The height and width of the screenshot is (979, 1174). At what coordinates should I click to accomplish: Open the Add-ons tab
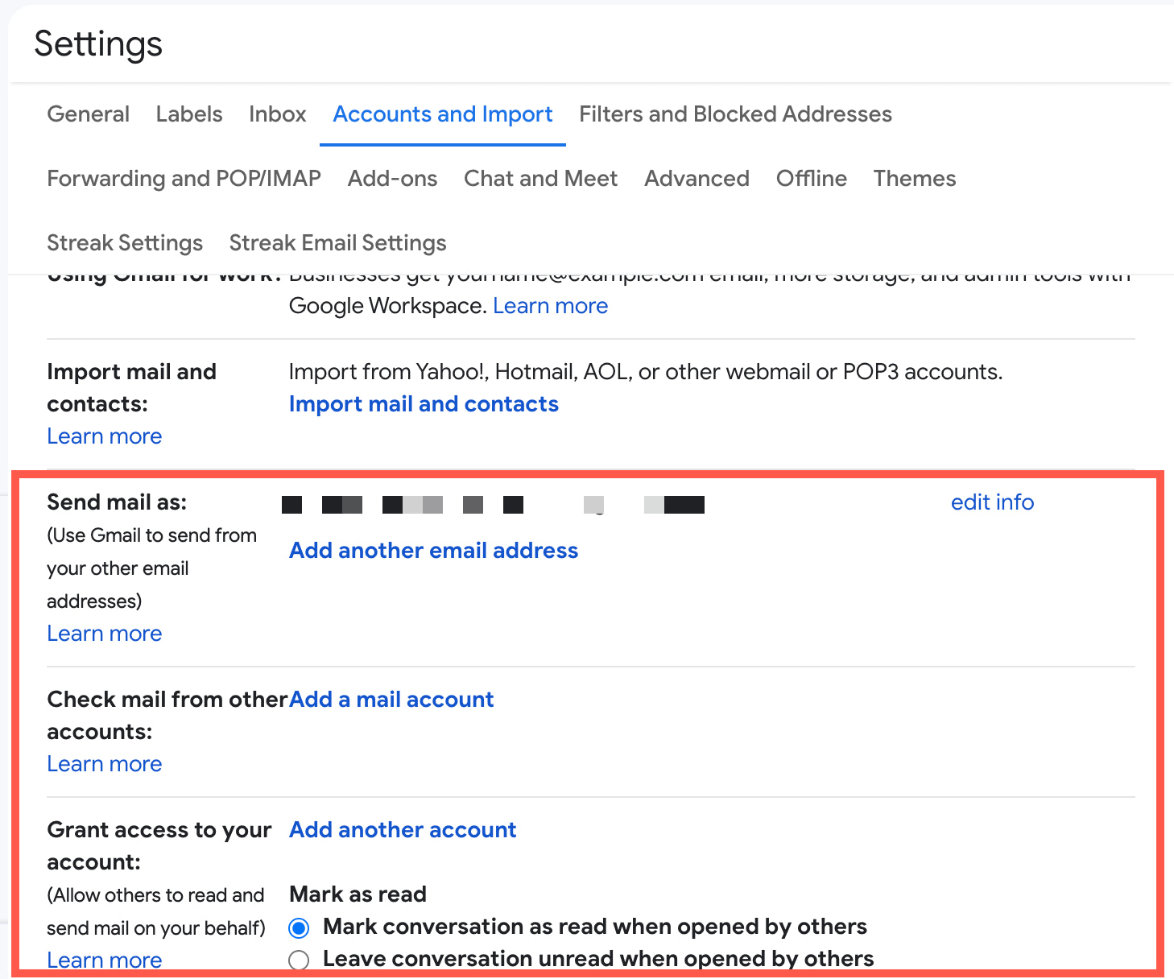click(392, 179)
